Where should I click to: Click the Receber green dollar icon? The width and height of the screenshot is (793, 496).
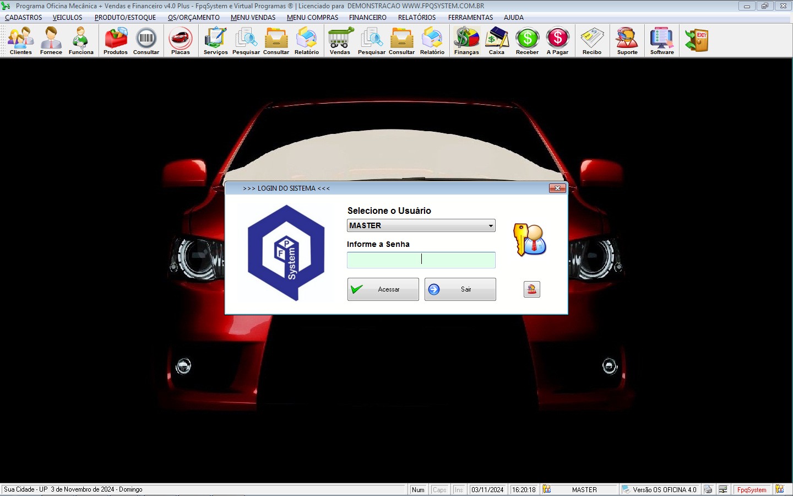527,41
